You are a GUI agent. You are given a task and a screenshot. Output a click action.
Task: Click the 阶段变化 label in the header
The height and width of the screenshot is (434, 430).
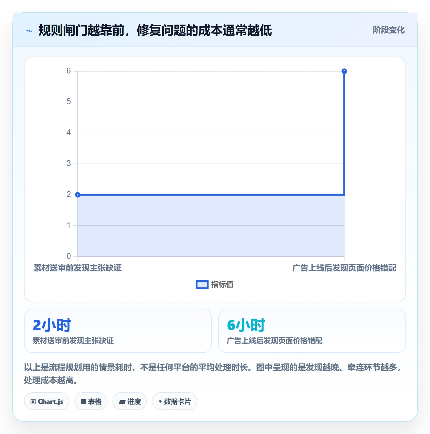(389, 30)
